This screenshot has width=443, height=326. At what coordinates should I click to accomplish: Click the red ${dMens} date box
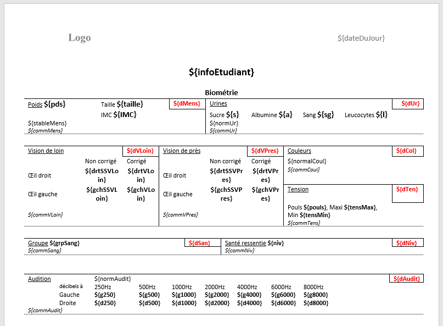coord(187,104)
